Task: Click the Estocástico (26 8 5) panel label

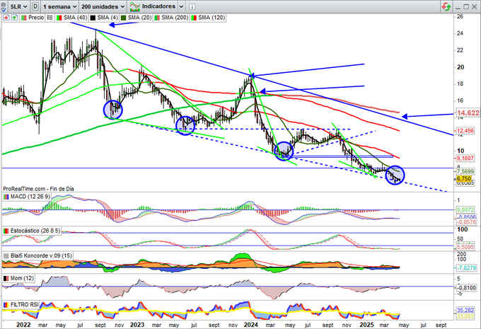Action: click(x=35, y=231)
